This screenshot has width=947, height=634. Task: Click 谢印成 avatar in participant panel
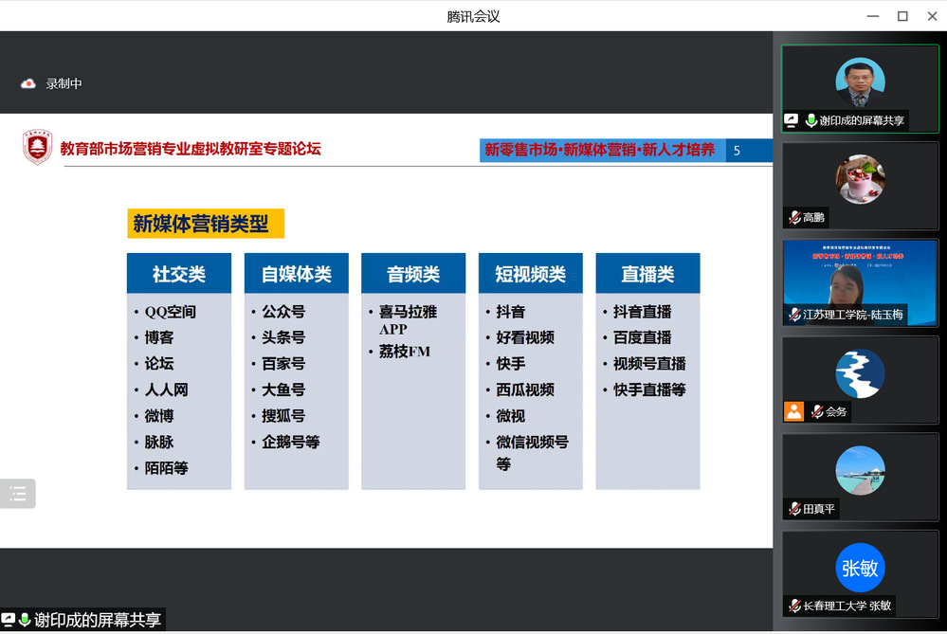860,82
